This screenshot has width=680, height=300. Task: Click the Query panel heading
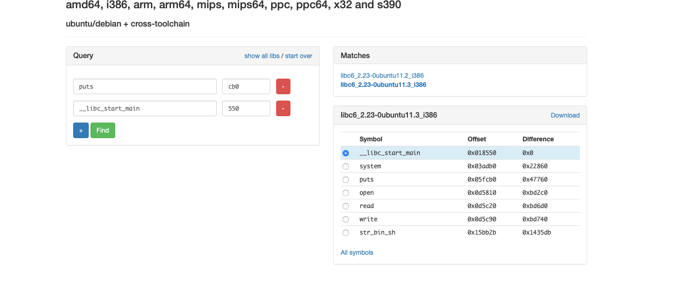(x=83, y=56)
